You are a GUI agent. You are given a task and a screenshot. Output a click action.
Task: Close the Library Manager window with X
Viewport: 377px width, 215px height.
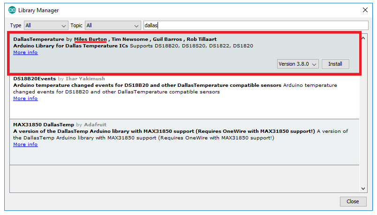[365, 10]
